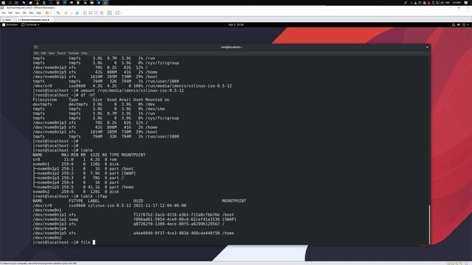This screenshot has width=472, height=265.
Task: Click 'vzlinux-iso-8.5-12' label in lsblk output
Action: click(110, 205)
